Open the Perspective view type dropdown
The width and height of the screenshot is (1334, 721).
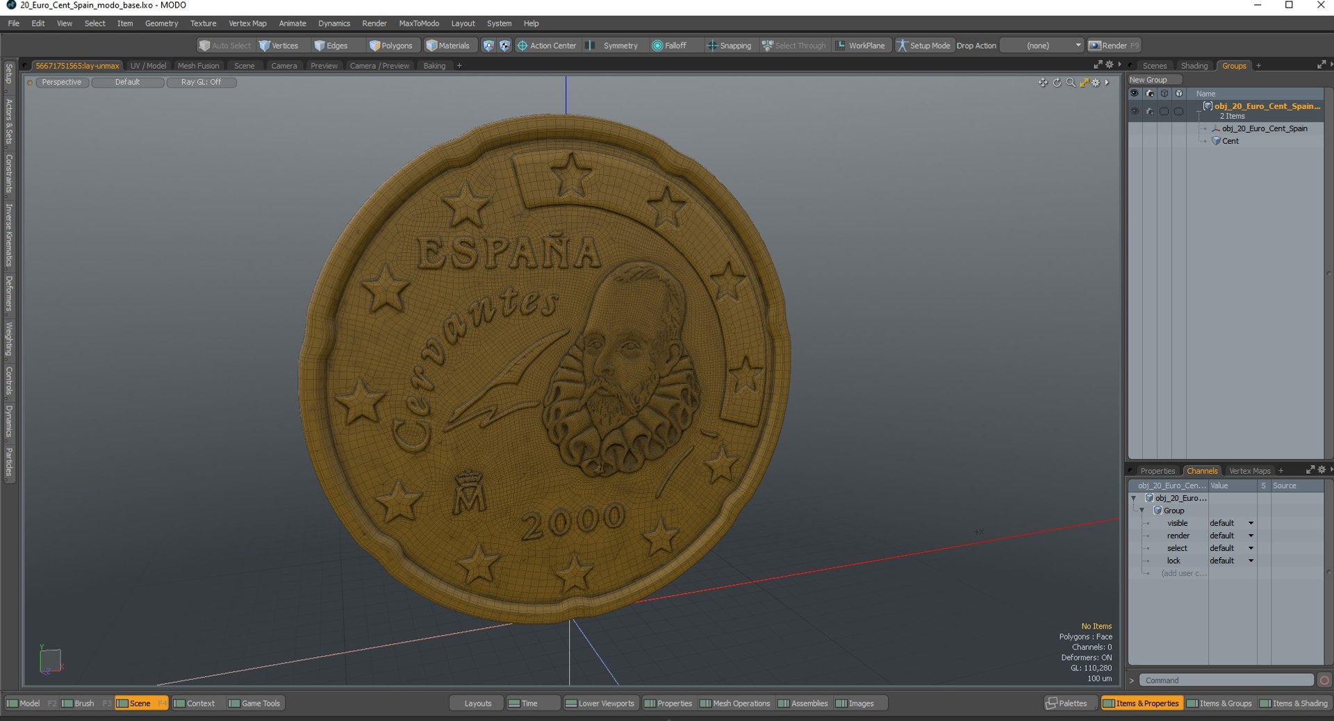(62, 82)
